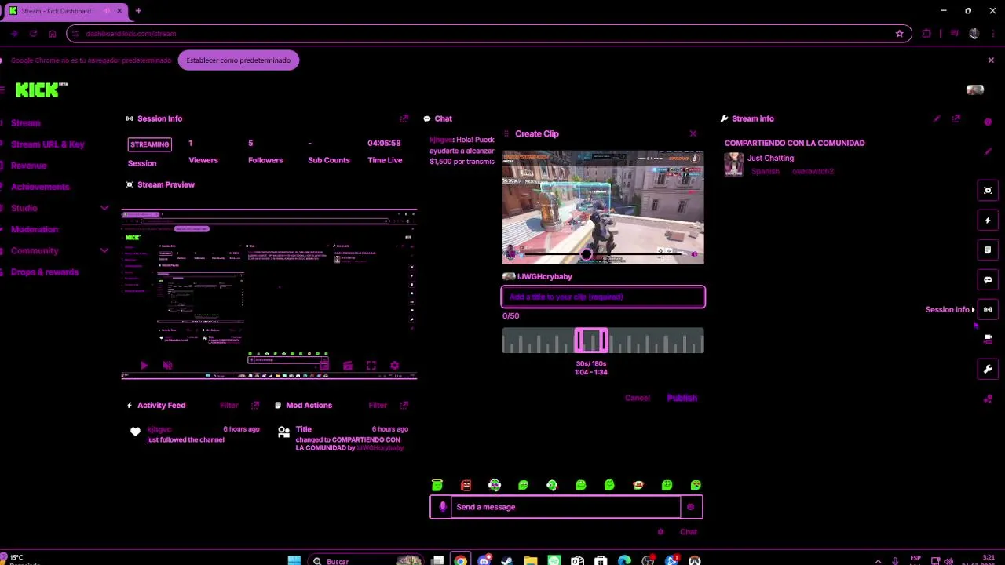Pop out the Stream Info panel
Viewport: 1005px width, 565px height.
956,118
